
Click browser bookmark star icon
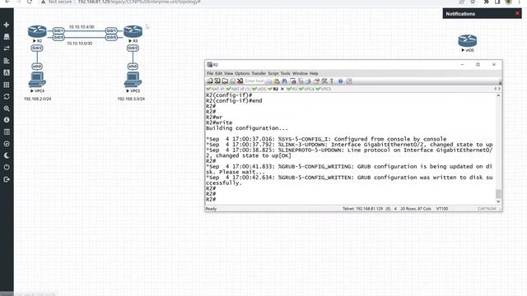coord(473,2)
